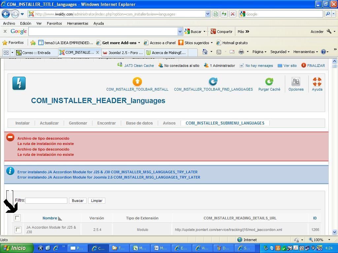Open the address bar URL dropdown
This screenshot has width=338, height=253.
pos(208,14)
